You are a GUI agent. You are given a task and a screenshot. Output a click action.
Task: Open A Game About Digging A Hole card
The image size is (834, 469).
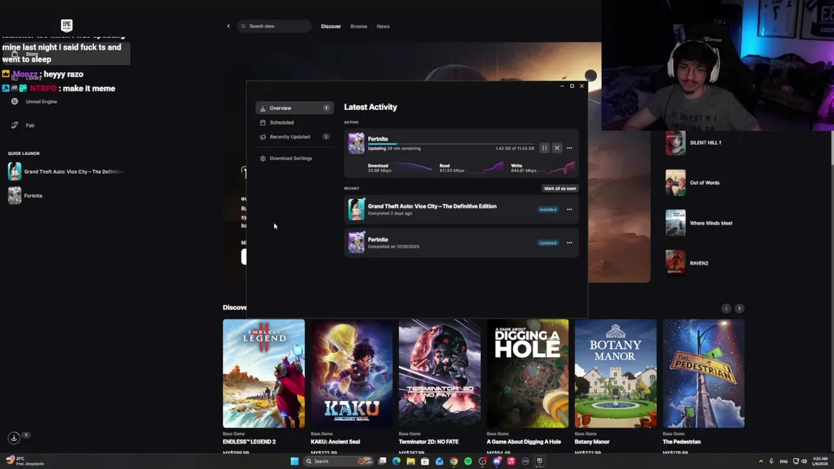click(x=528, y=374)
